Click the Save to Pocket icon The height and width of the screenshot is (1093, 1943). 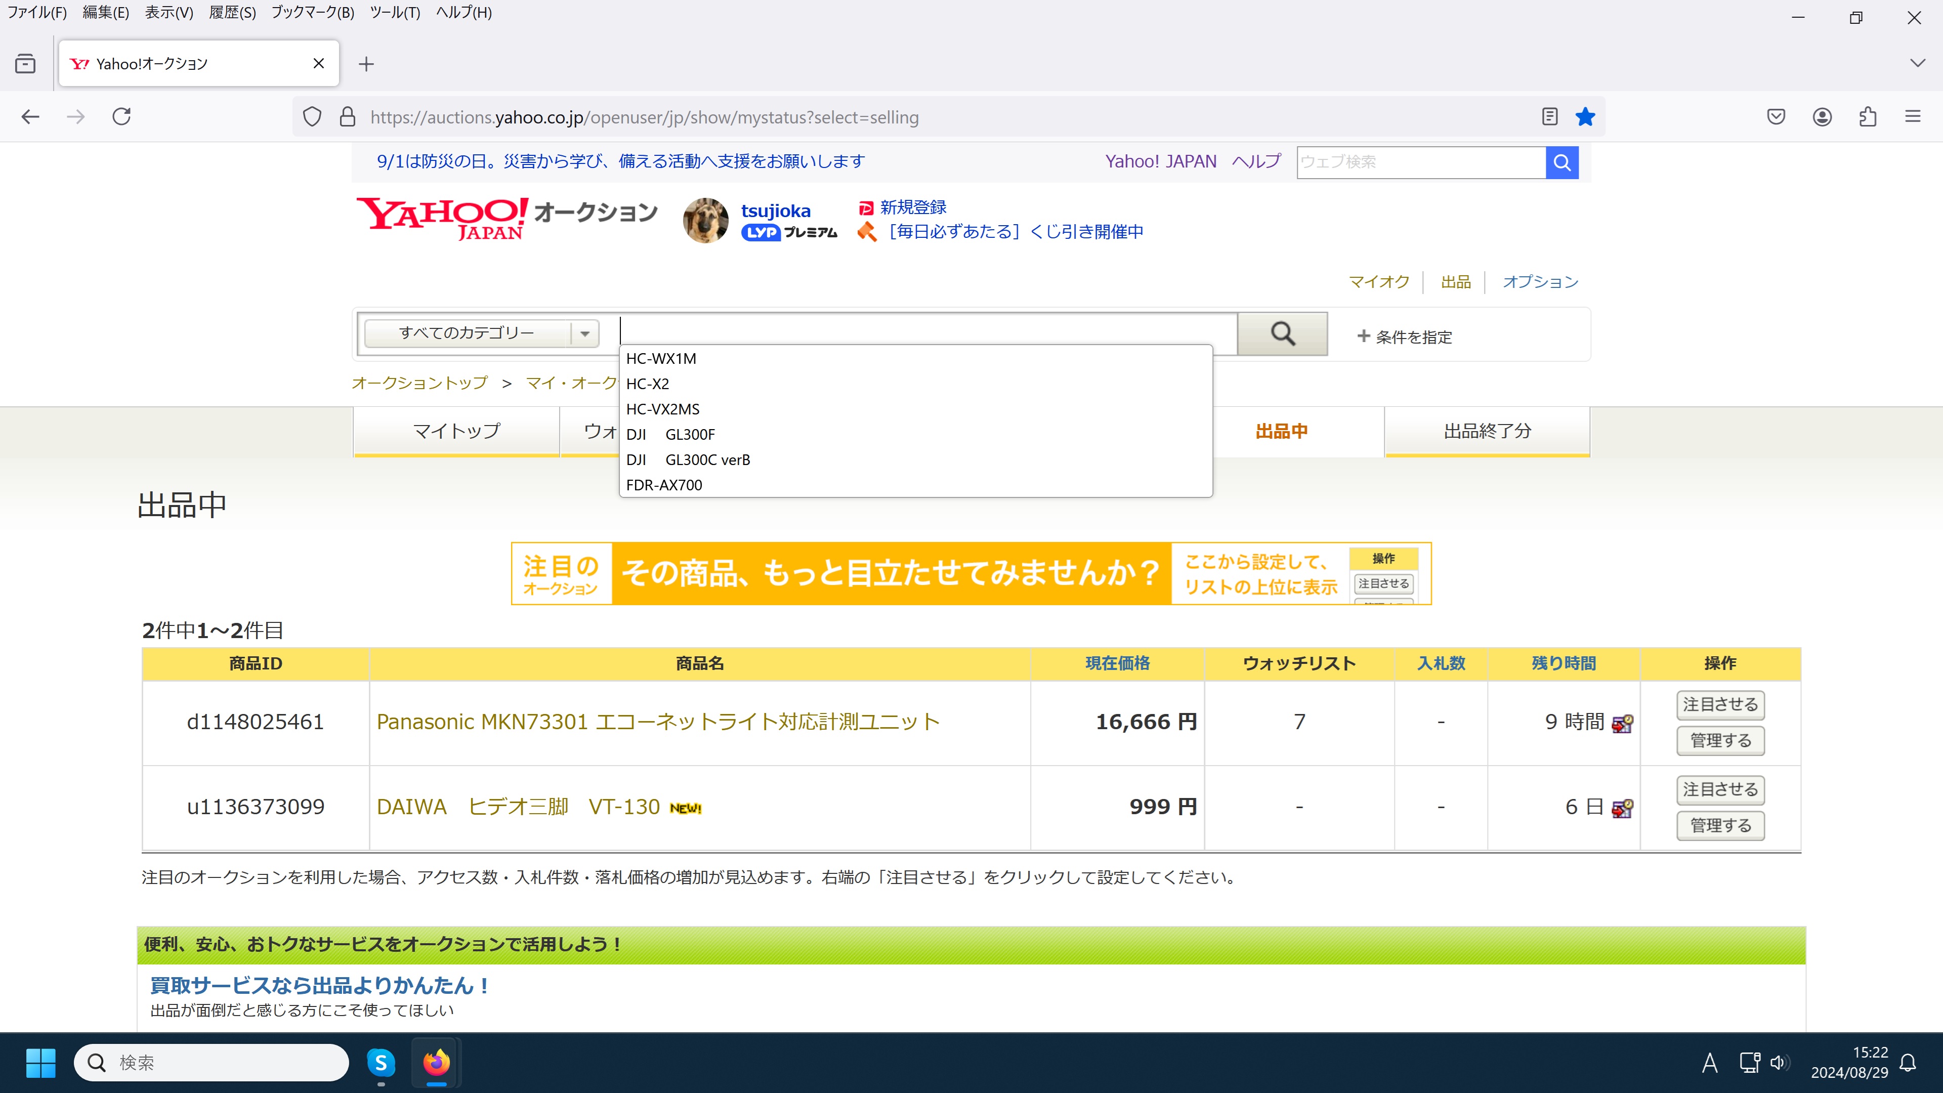coord(1776,117)
